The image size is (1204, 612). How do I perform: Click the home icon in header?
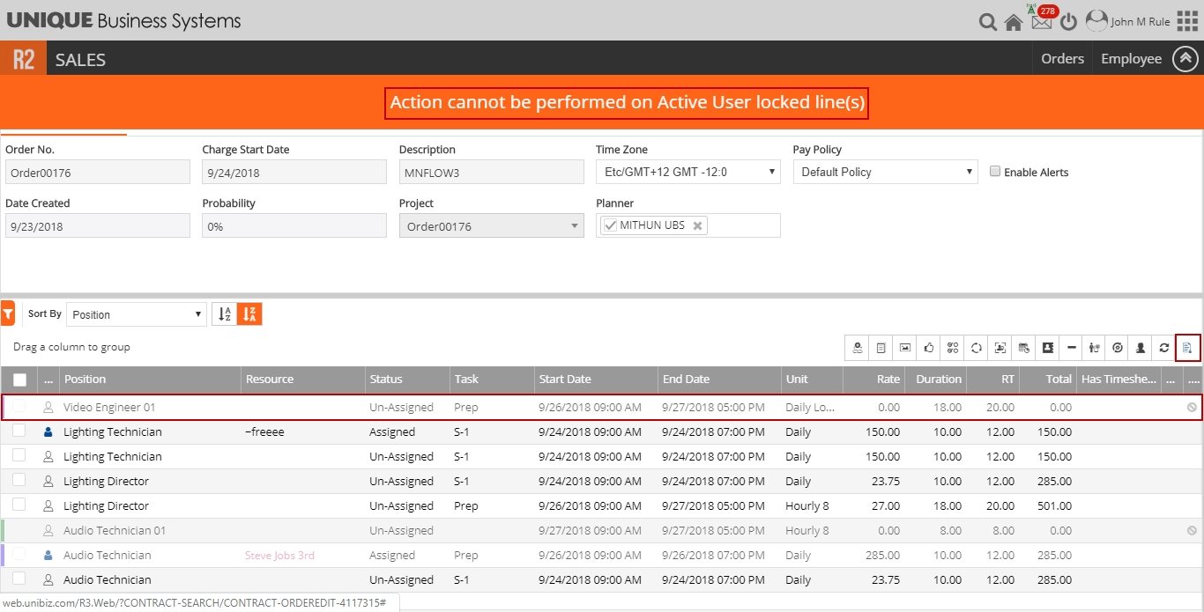(1014, 23)
